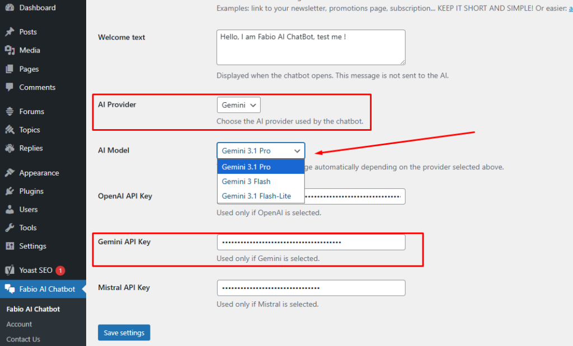The width and height of the screenshot is (573, 346).
Task: Click 'Used only if OpenAI is selected.' text
Action: pyautogui.click(x=269, y=213)
